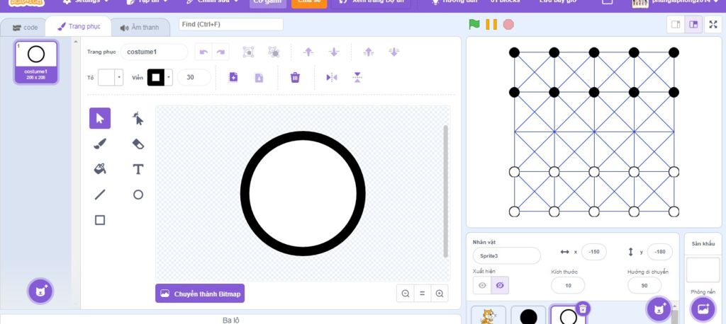Image resolution: width=726 pixels, height=324 pixels.
Task: Click the y position field -180
Action: pos(660,252)
